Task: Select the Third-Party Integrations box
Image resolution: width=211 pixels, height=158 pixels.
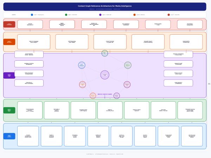Action: pos(190,24)
